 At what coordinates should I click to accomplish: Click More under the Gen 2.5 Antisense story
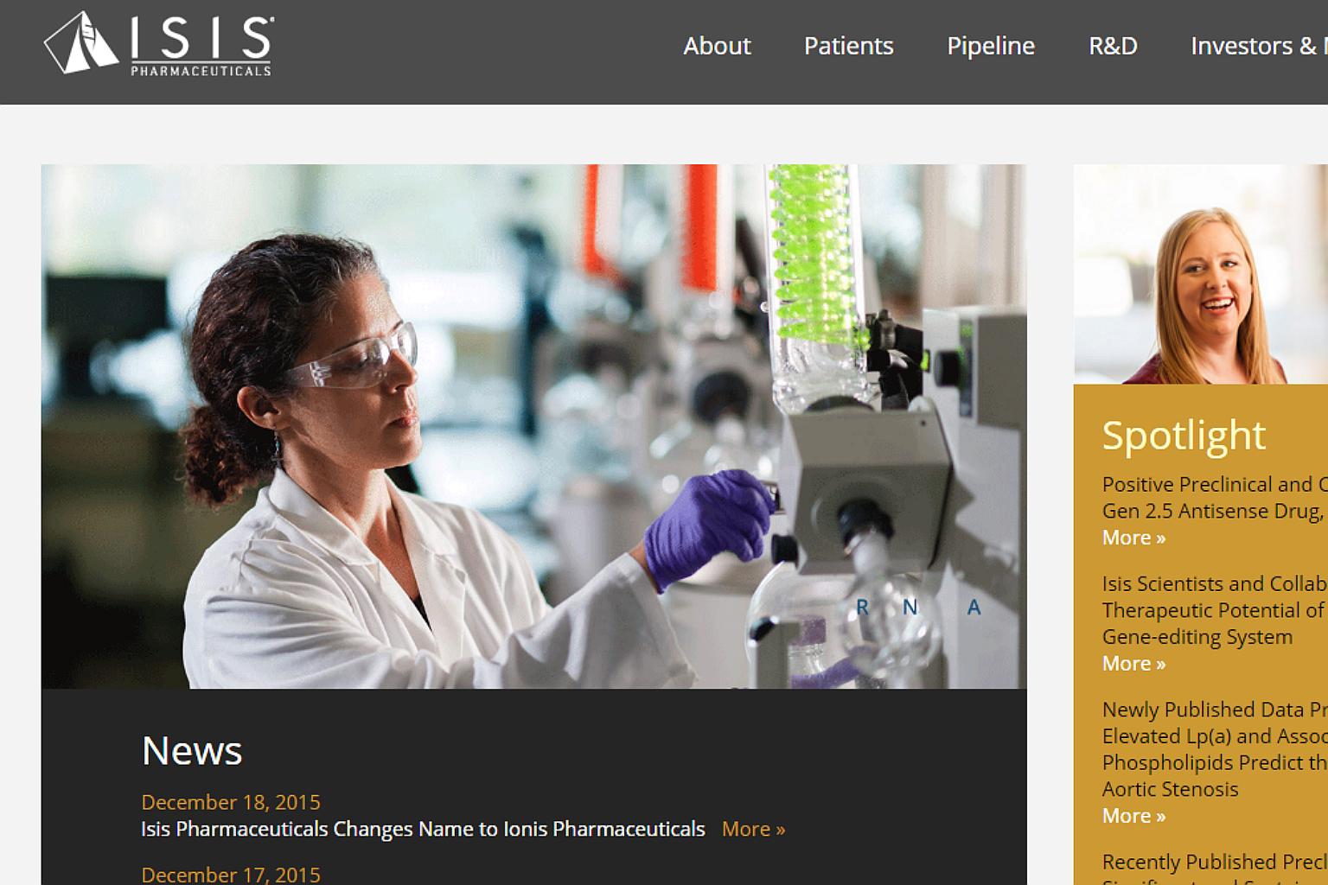[x=1133, y=538]
